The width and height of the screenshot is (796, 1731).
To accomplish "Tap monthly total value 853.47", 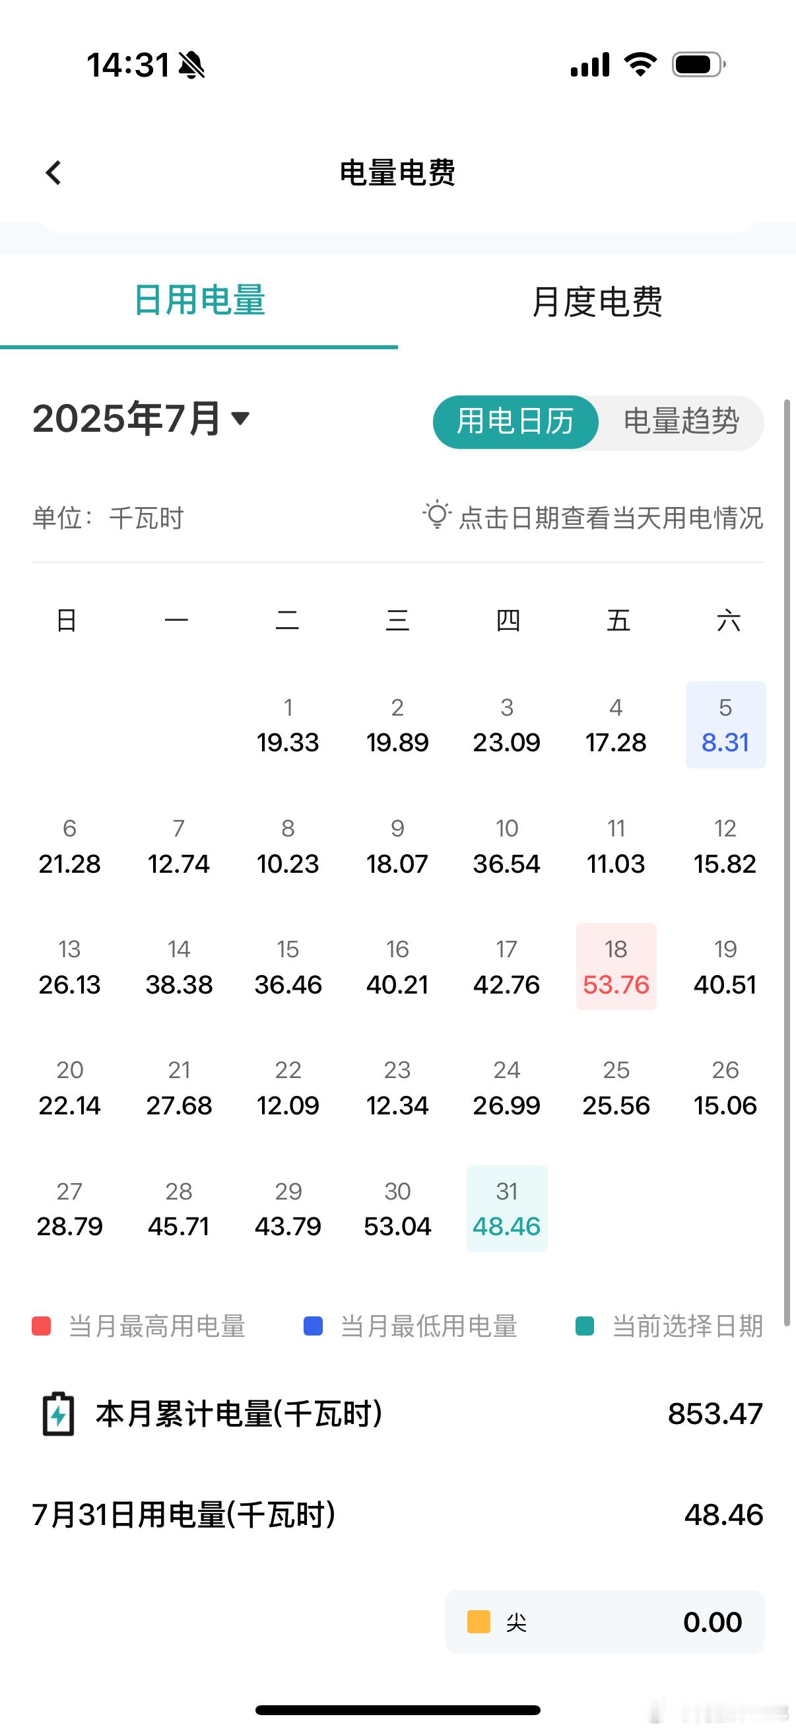I will [715, 1414].
